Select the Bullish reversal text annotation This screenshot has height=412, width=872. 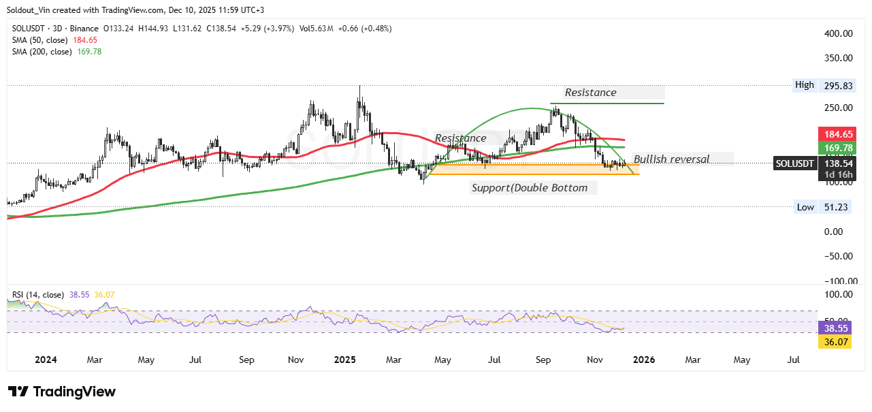click(x=671, y=159)
